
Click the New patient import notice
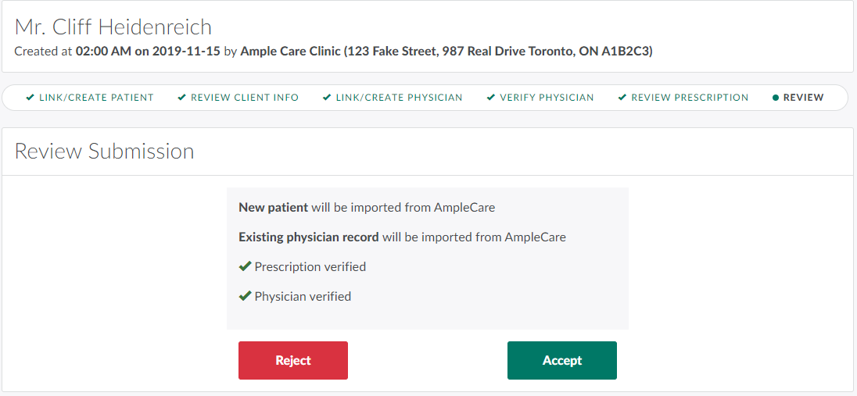click(x=367, y=208)
